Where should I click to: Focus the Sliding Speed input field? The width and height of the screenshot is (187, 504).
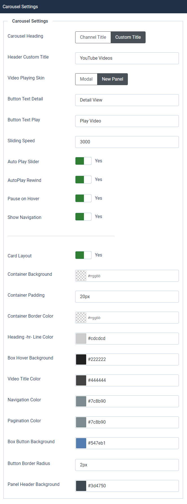127,142
